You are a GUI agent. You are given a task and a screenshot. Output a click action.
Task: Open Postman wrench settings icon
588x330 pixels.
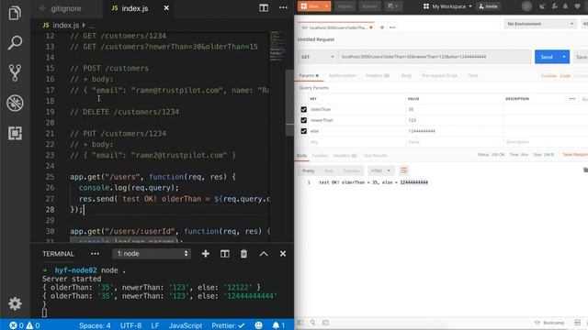554,6
